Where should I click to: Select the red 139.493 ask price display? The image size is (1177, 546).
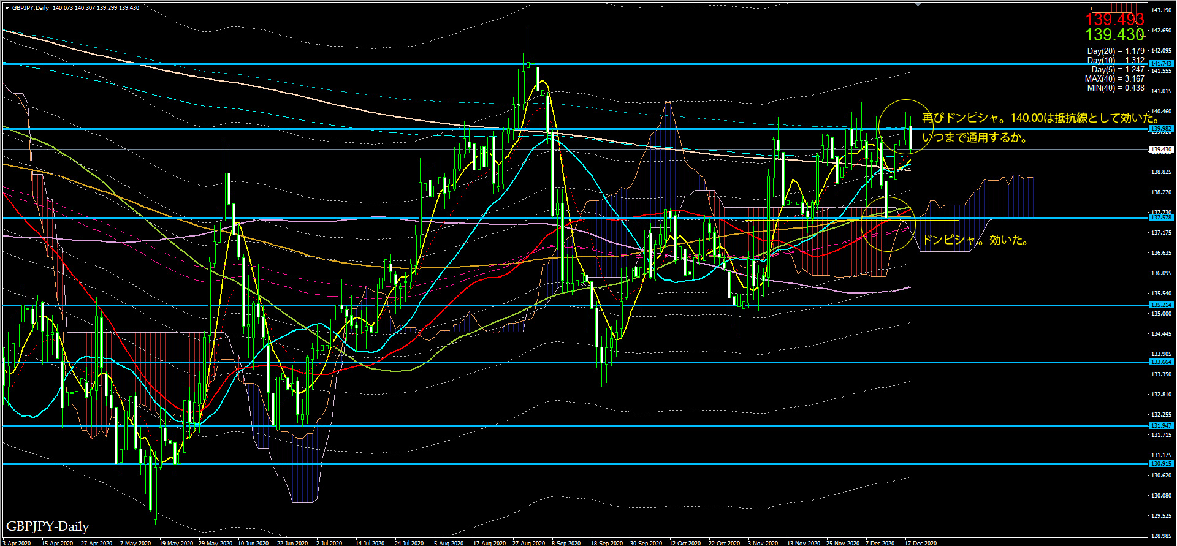(x=1114, y=20)
